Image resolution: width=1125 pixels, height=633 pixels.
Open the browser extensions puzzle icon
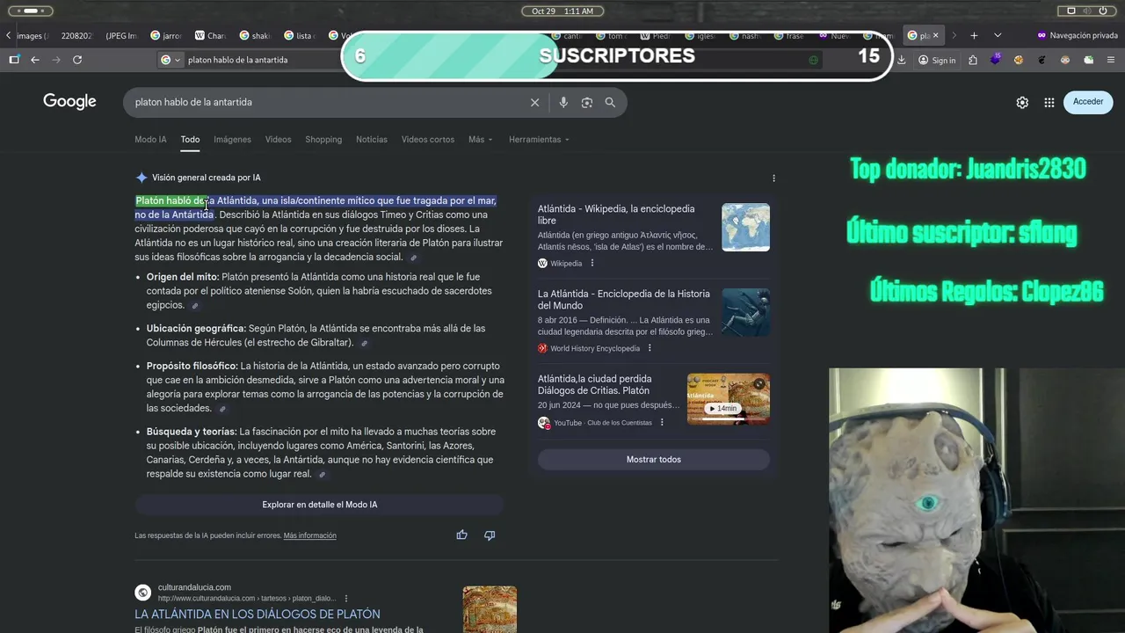click(973, 60)
